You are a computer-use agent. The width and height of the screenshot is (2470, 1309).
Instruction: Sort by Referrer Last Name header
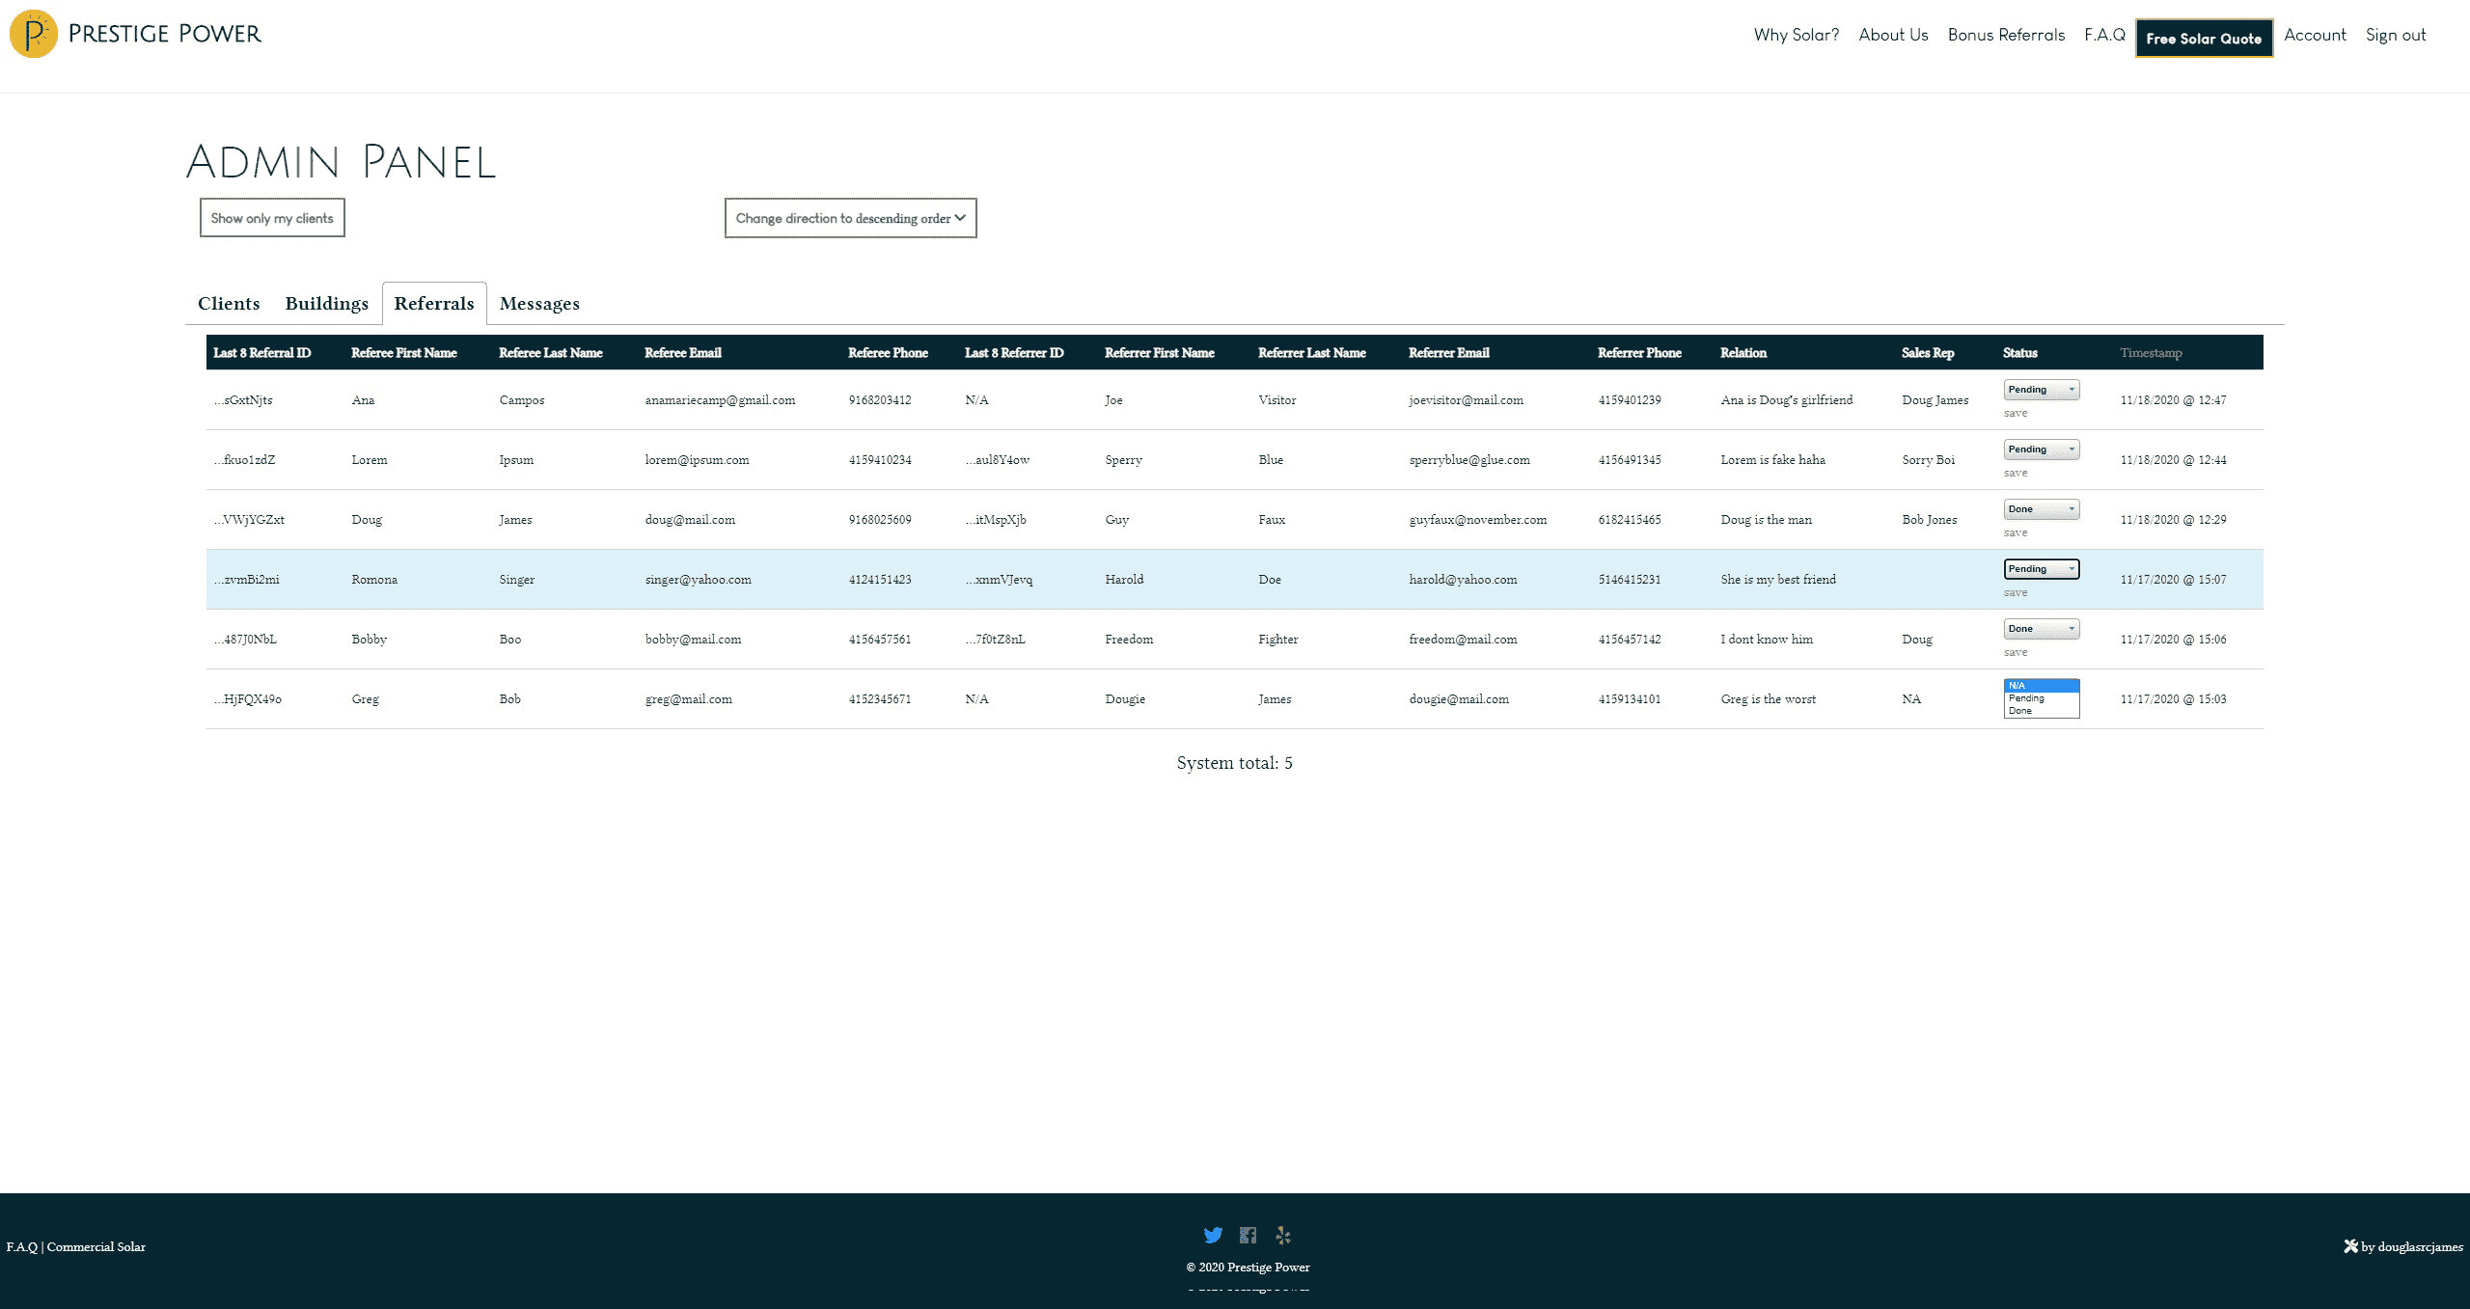tap(1312, 353)
